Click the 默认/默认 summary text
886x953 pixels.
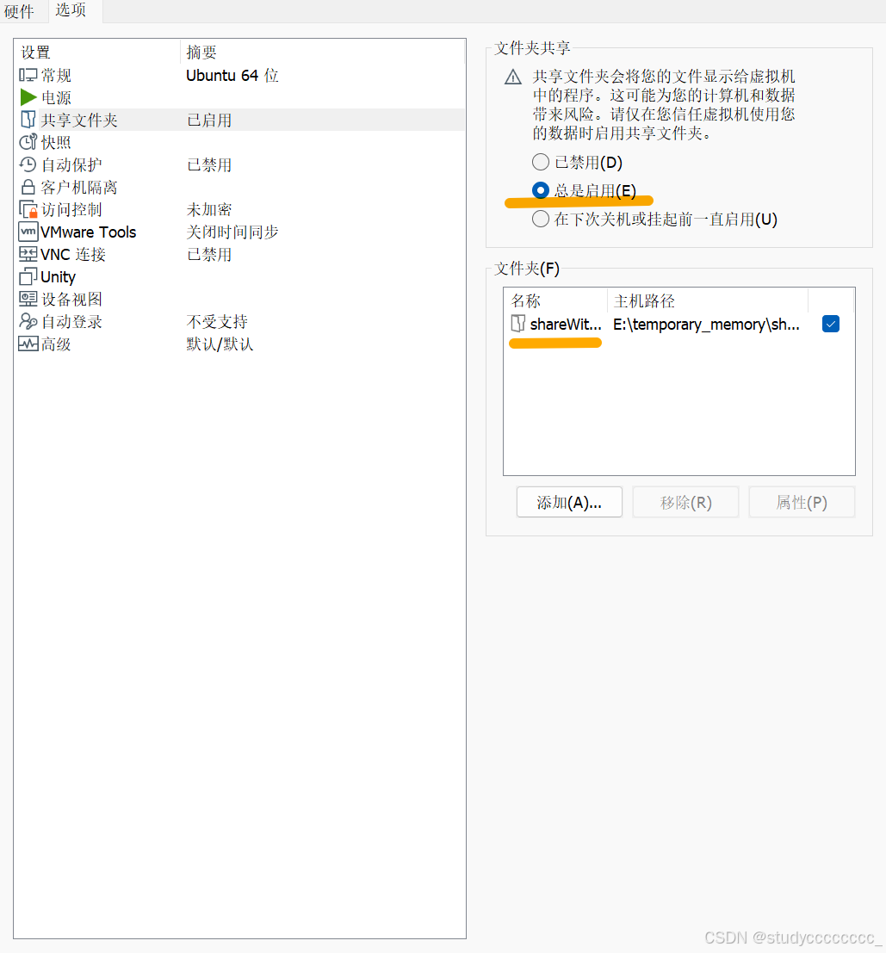click(220, 344)
